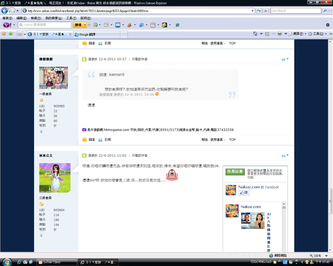333x266 pixels.
Task: Click the home page icon
Action: click(x=255, y=34)
